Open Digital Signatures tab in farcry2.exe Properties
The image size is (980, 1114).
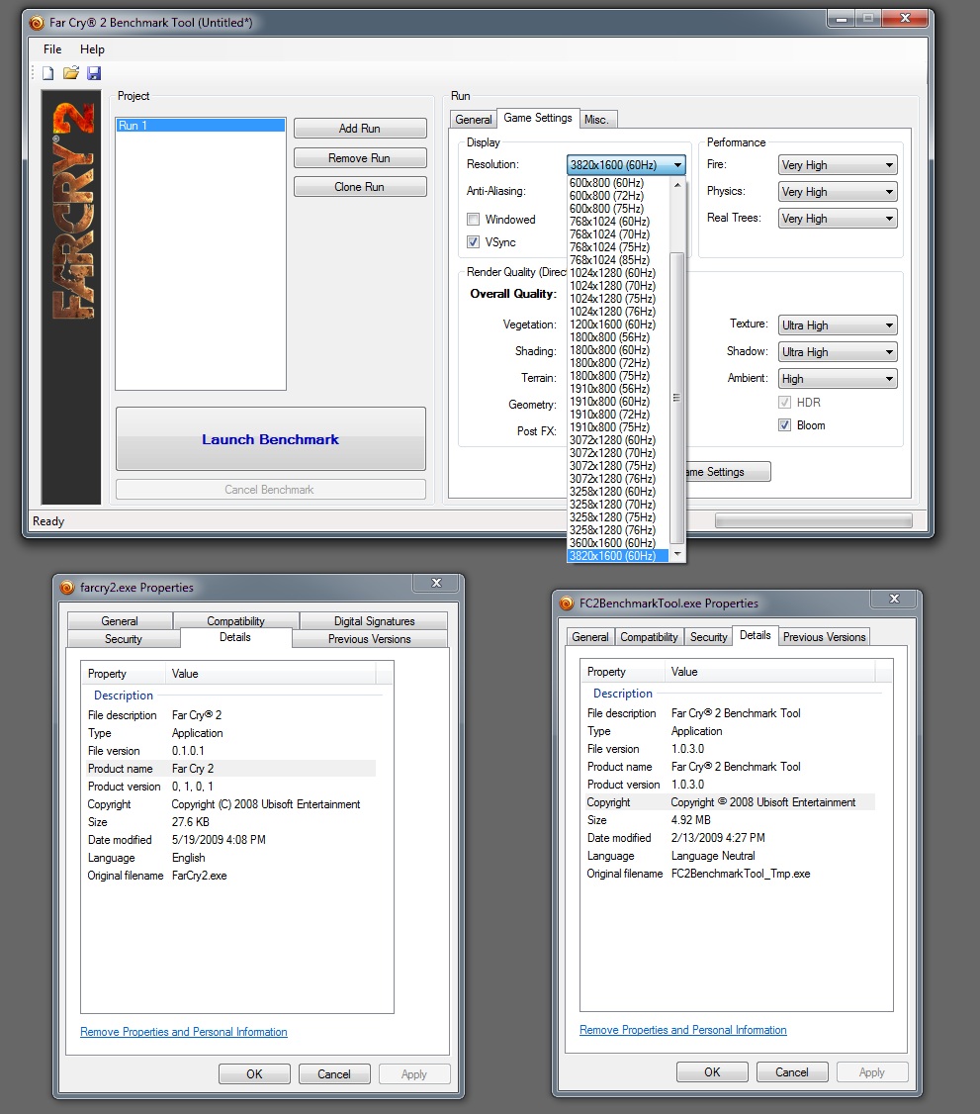coord(374,621)
